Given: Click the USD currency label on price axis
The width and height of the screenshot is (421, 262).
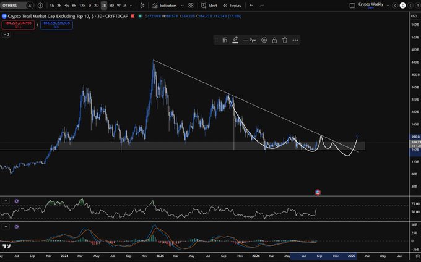Looking at the screenshot, I should pos(414,16).
